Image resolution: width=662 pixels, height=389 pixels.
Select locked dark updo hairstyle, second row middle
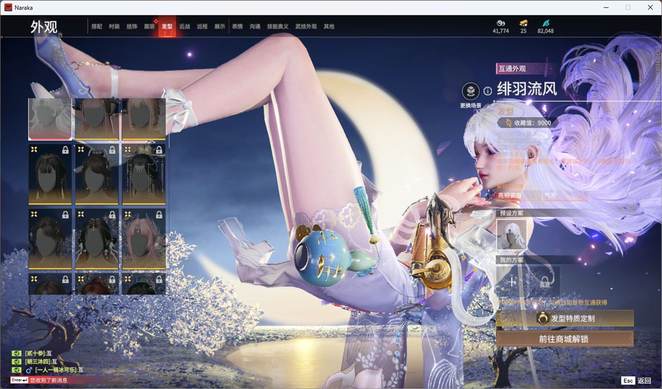pos(97,174)
